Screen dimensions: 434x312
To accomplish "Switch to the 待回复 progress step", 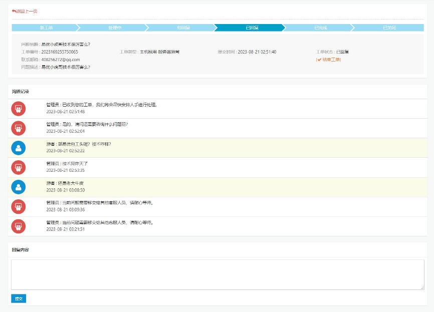I will 183,28.
